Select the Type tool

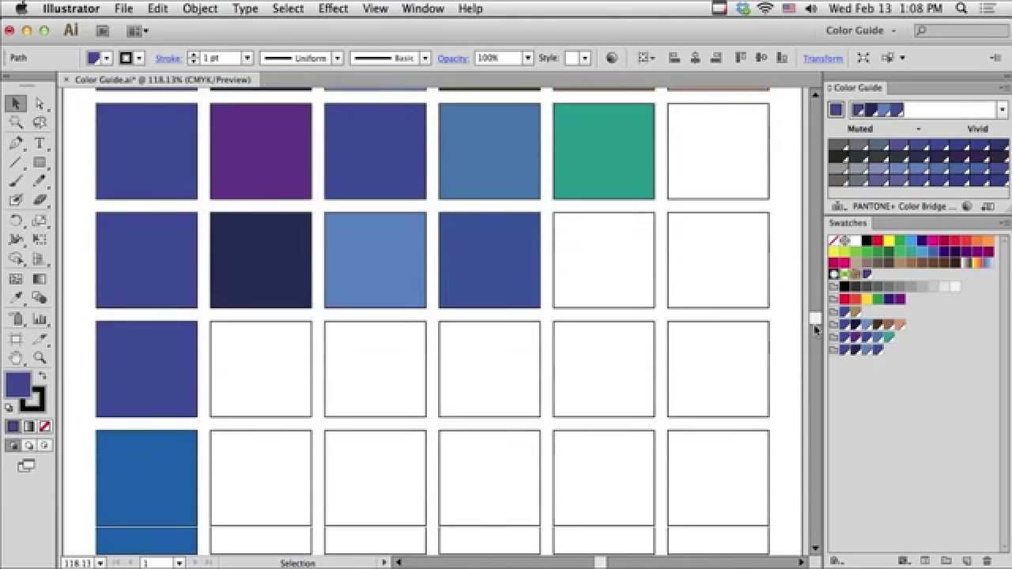(40, 143)
